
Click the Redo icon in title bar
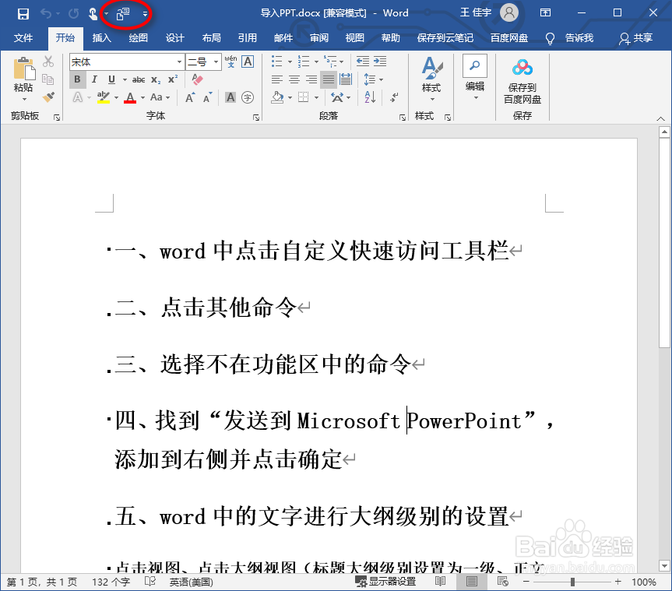pyautogui.click(x=74, y=14)
